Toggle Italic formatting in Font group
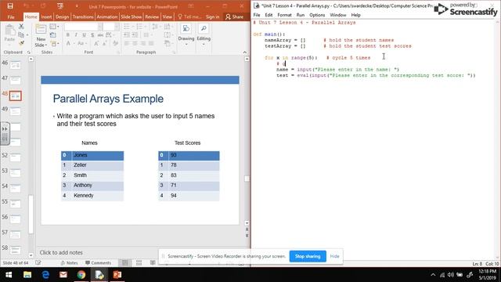Screen dimensions: 501x282 tap(76, 34)
